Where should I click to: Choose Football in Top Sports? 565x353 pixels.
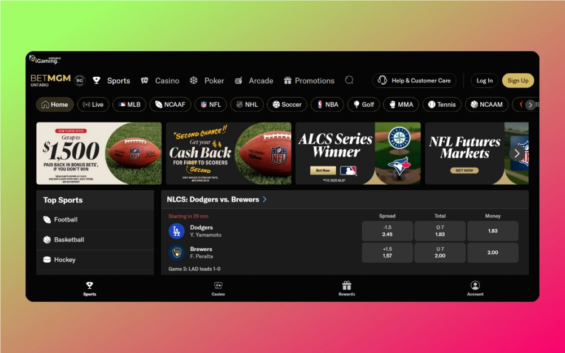pos(95,220)
